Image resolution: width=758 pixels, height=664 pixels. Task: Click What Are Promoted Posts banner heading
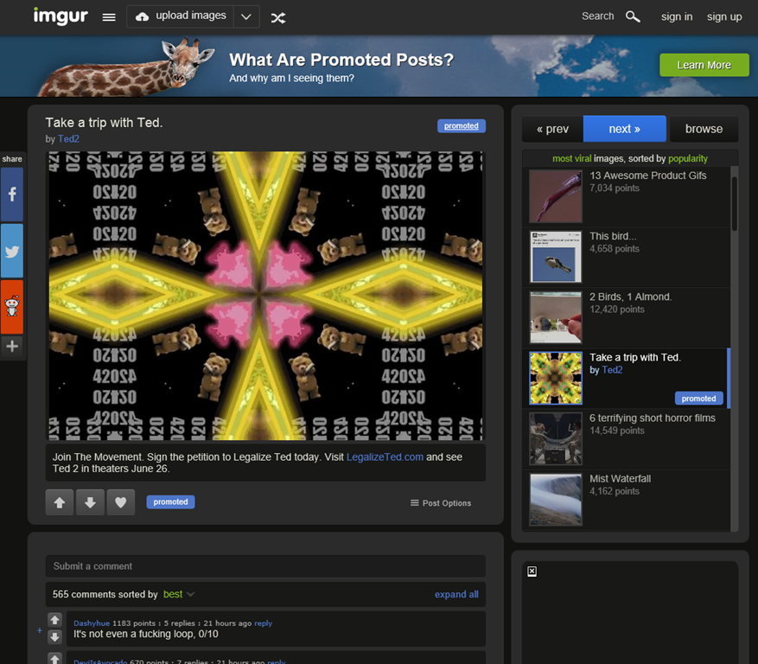coord(341,60)
